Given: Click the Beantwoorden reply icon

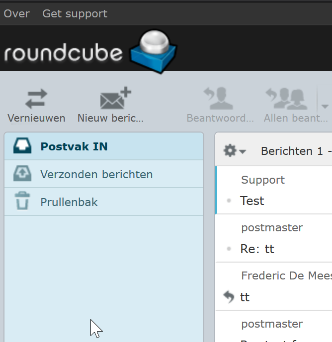Looking at the screenshot, I should pos(220,98).
